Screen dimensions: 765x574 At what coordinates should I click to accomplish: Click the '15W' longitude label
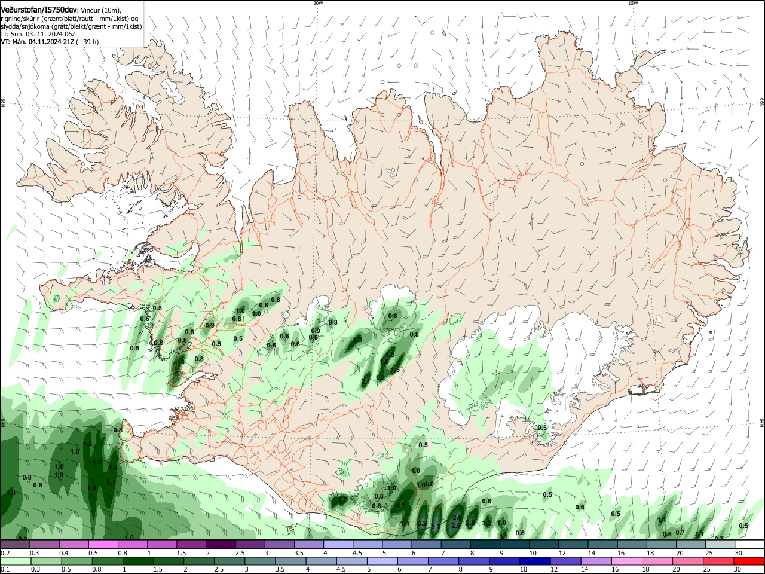632,3
